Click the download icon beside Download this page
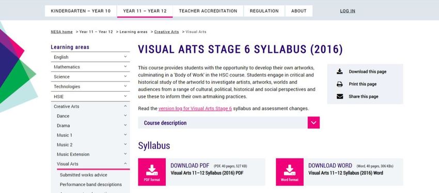The image size is (439, 193). coord(340,72)
